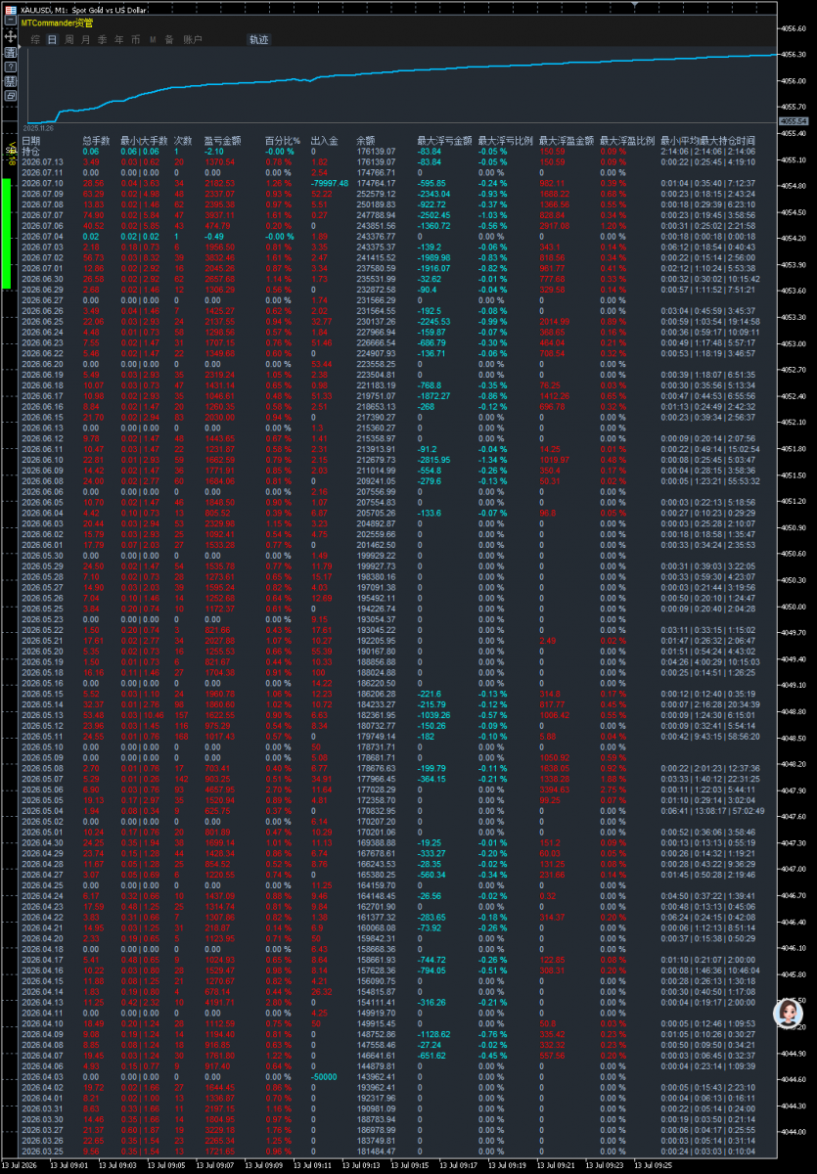The image size is (817, 1174).
Task: Click the 2026.05.16 date row
Action: [x=42, y=683]
